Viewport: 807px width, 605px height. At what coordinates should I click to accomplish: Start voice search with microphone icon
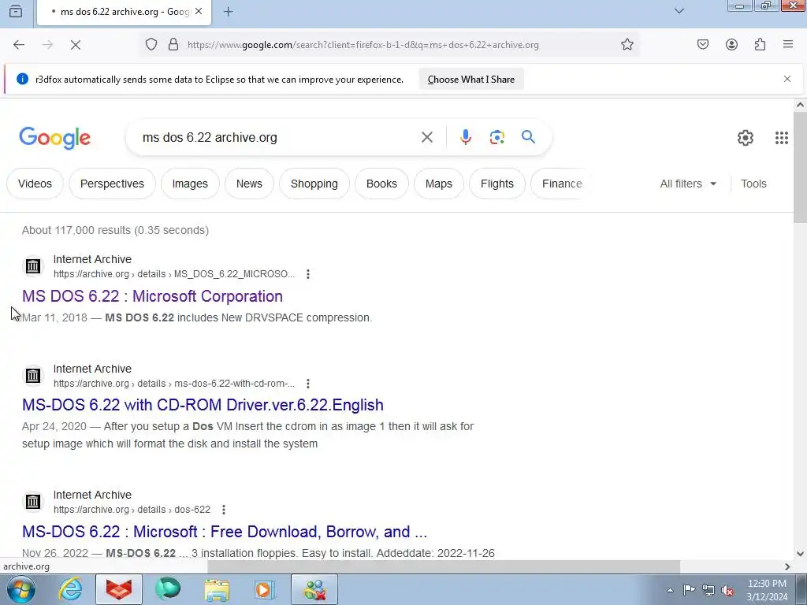[x=465, y=137]
